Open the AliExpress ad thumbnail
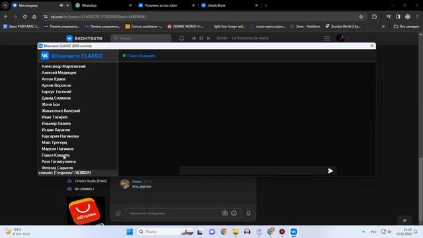The image size is (423, 238). (x=86, y=211)
